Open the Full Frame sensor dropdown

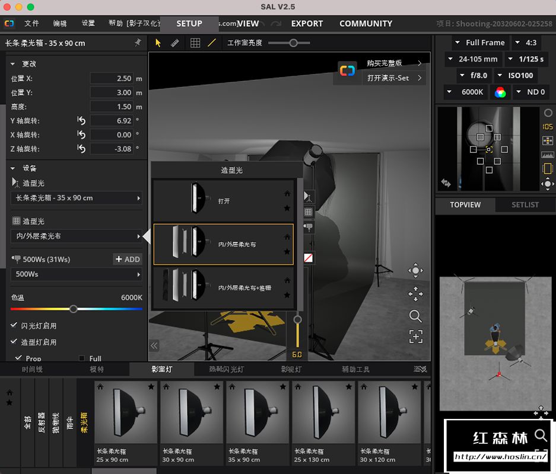coord(479,43)
